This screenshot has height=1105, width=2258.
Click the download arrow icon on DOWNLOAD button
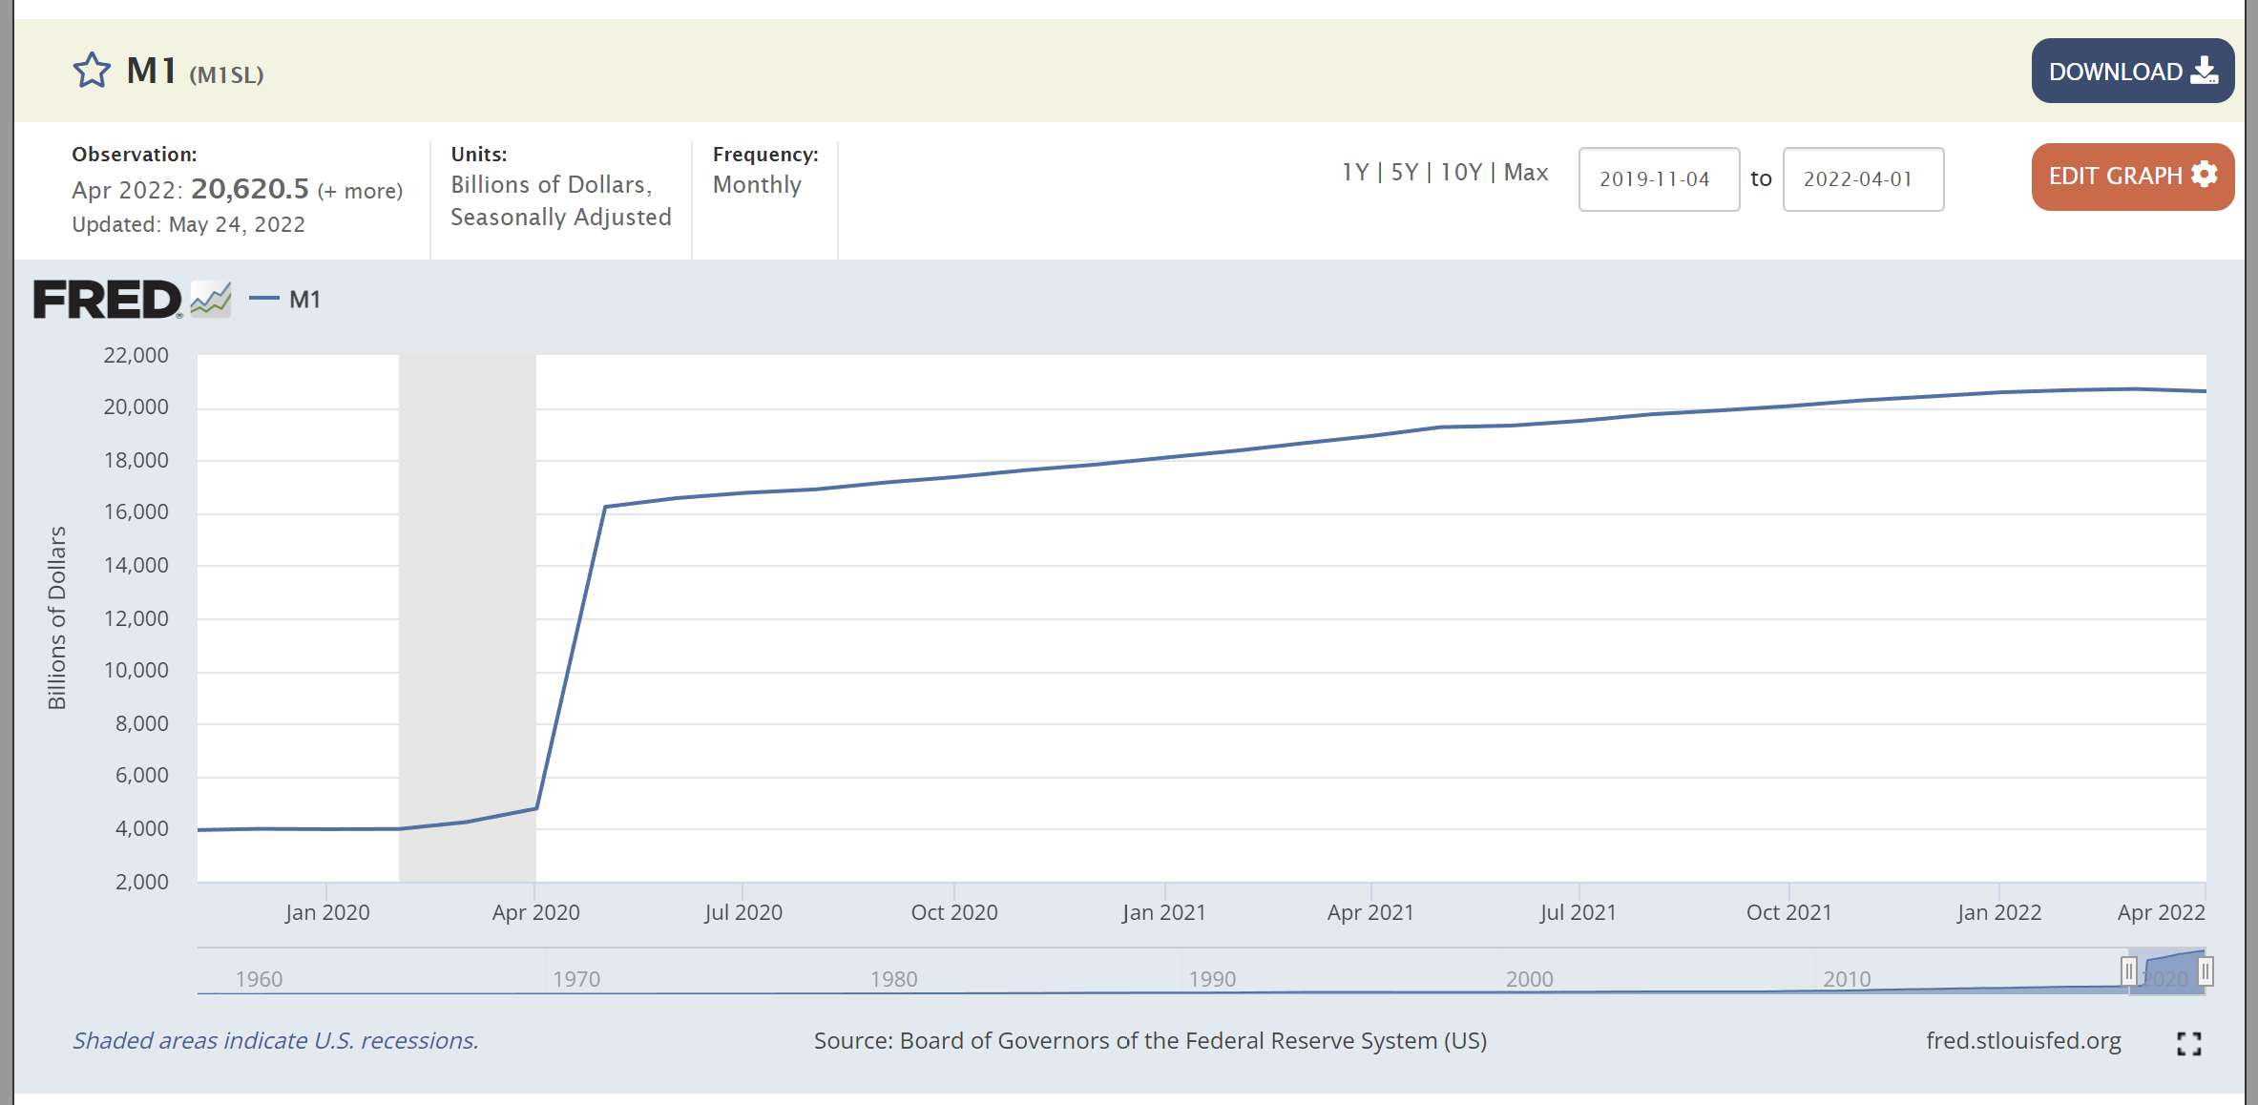coord(2205,71)
